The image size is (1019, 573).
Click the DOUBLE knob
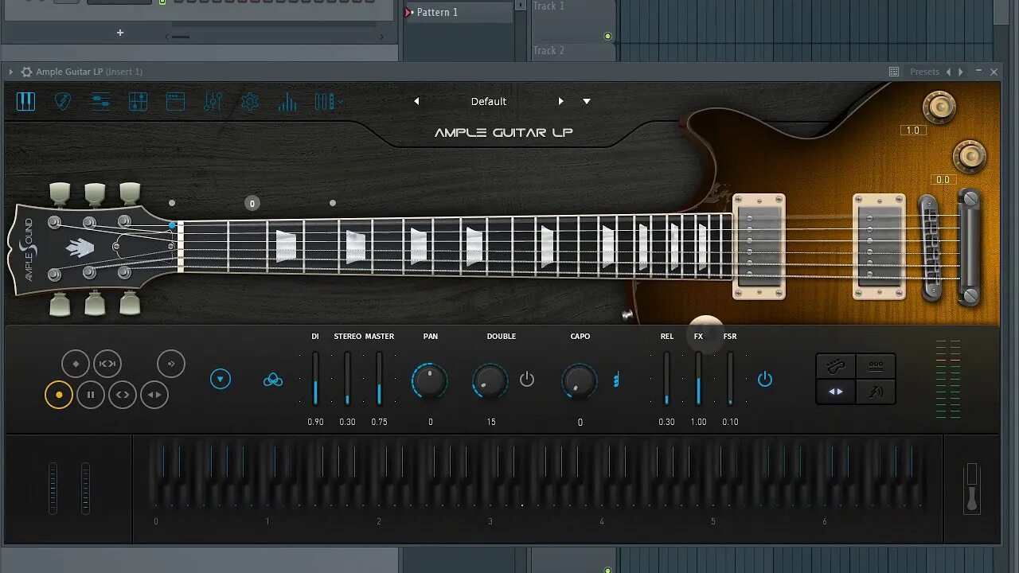[x=490, y=381]
